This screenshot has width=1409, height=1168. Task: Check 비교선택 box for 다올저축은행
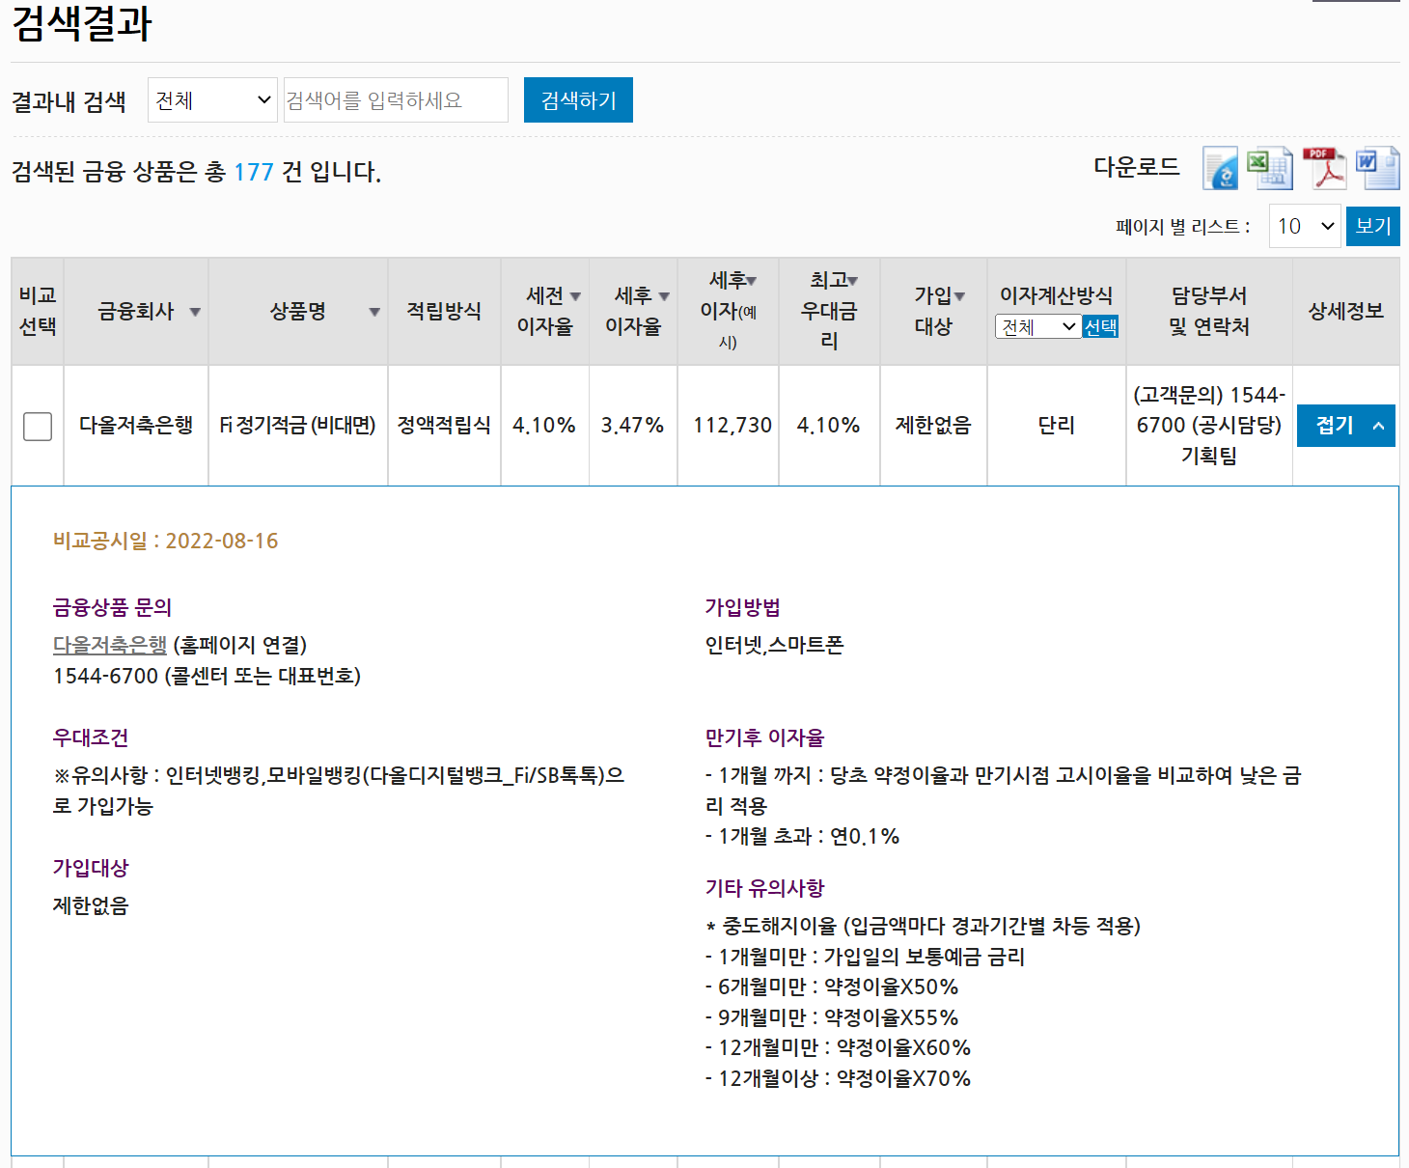pos(38,426)
